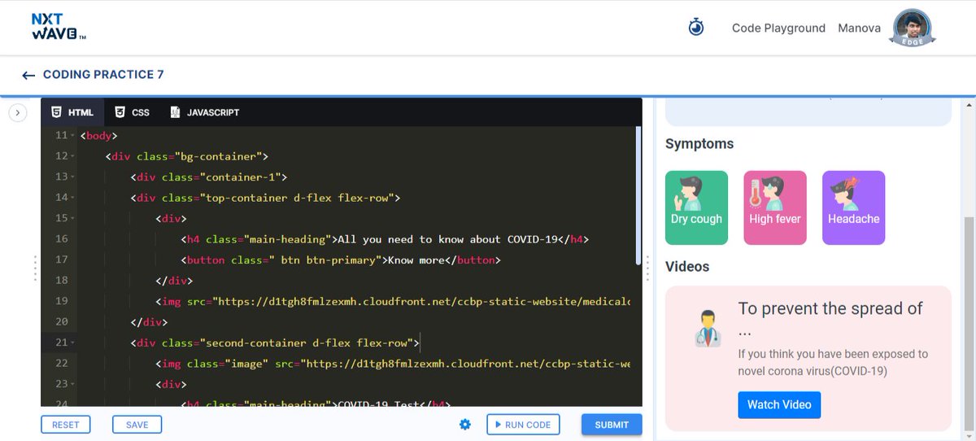Image resolution: width=976 pixels, height=441 pixels.
Task: Collapse the fold arrow on line 14
Action: pos(73,198)
